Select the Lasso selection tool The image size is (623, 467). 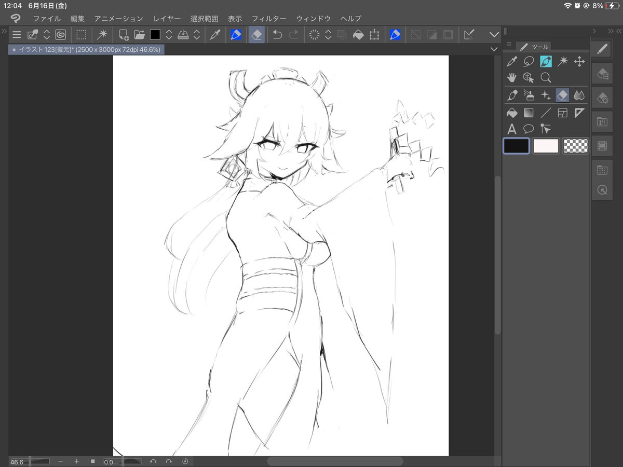(x=529, y=62)
